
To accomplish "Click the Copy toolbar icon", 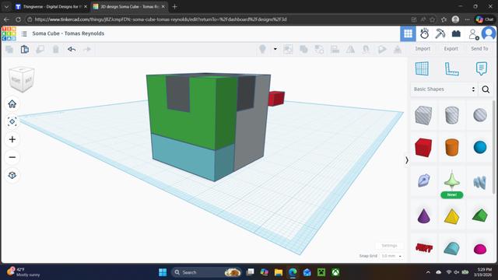I will click(x=9, y=49).
